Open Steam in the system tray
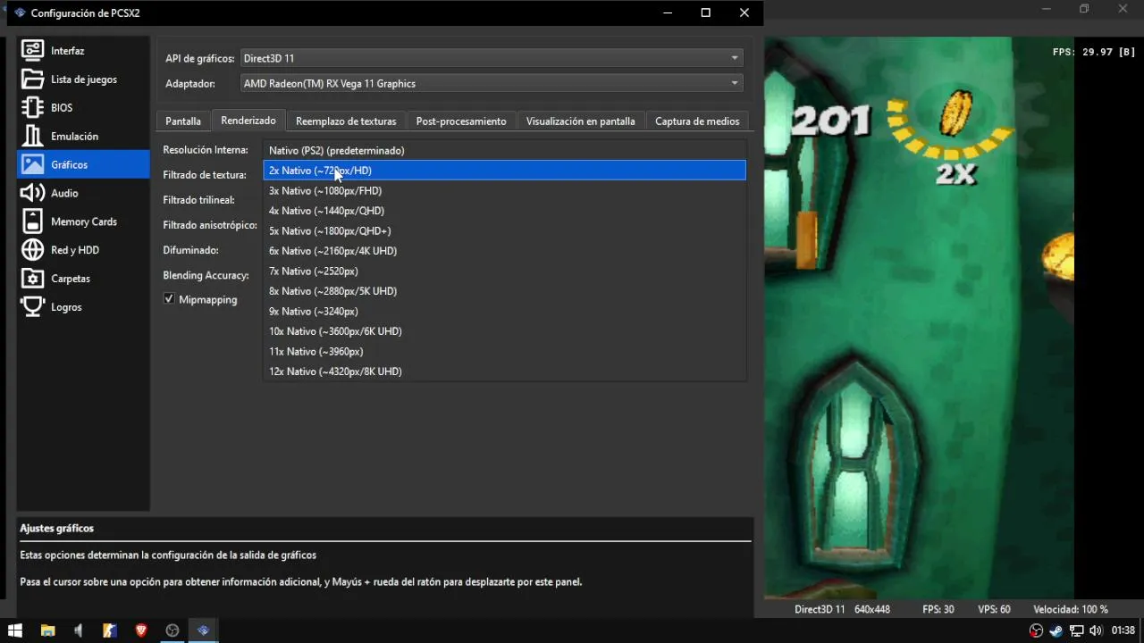The image size is (1144, 643). tap(1056, 630)
